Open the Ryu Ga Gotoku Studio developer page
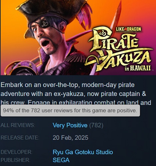This screenshot has width=156, height=166. [83, 152]
